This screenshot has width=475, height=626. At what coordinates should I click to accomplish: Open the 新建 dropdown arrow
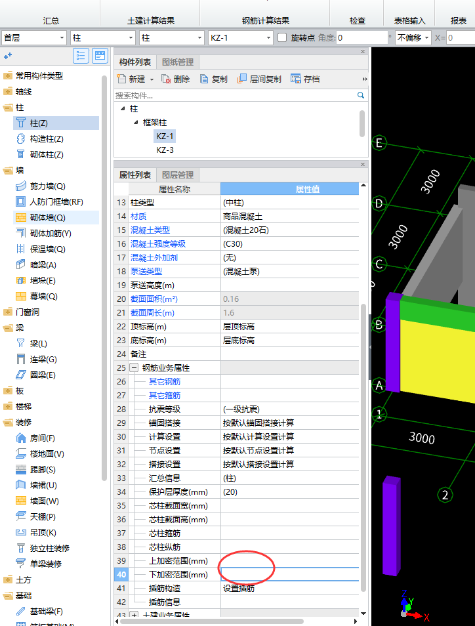tap(152, 79)
